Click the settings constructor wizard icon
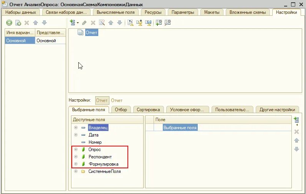This screenshot has width=306, height=194. click(102, 23)
